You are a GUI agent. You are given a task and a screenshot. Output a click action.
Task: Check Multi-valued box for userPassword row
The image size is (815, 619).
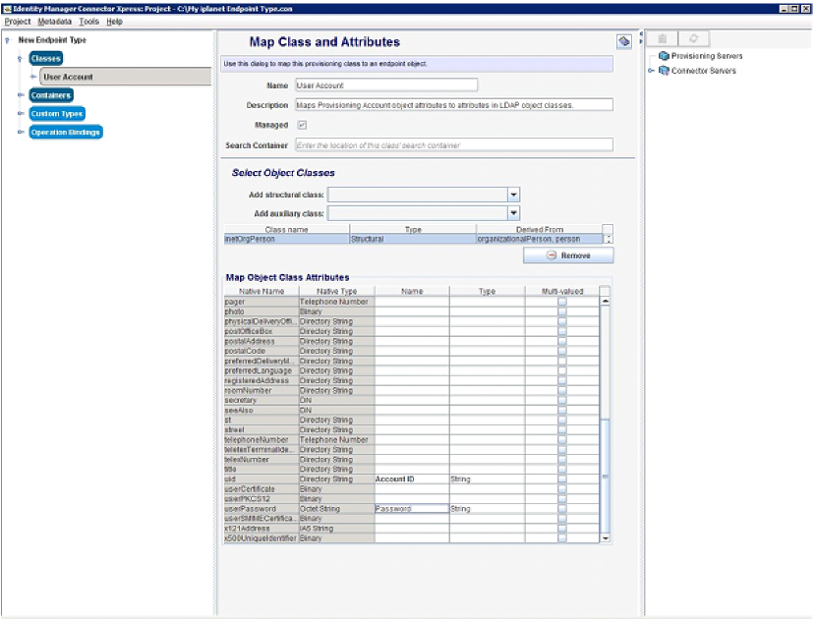coord(561,509)
